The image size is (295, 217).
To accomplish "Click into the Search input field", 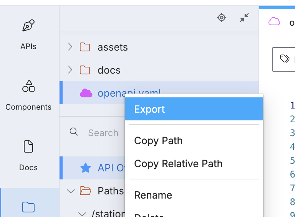I will pos(103,133).
